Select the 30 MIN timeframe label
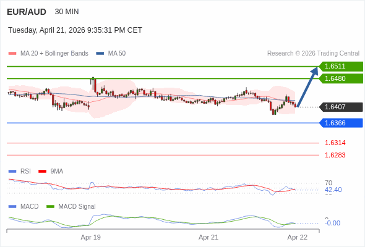365x247 pixels. [67, 12]
